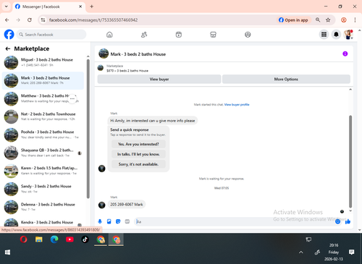Click Mark's '205 269-6067 Mark' message

point(127,205)
